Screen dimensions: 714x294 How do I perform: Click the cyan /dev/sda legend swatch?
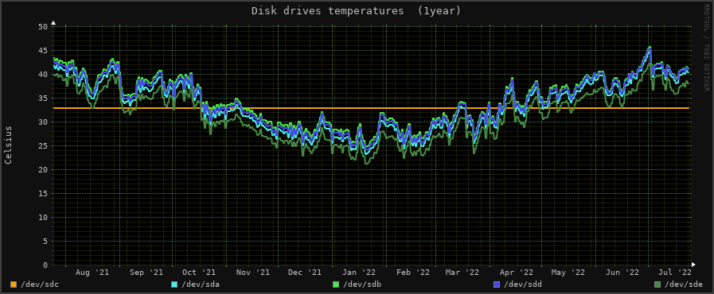point(174,285)
